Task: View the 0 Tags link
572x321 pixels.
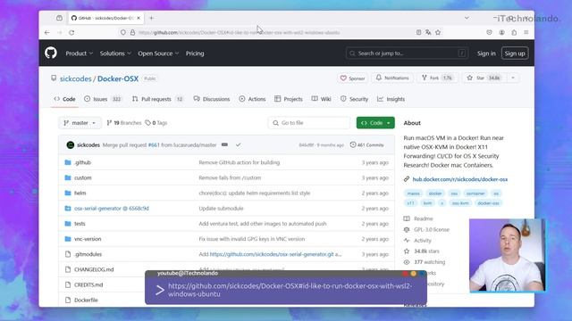Action: (x=156, y=123)
